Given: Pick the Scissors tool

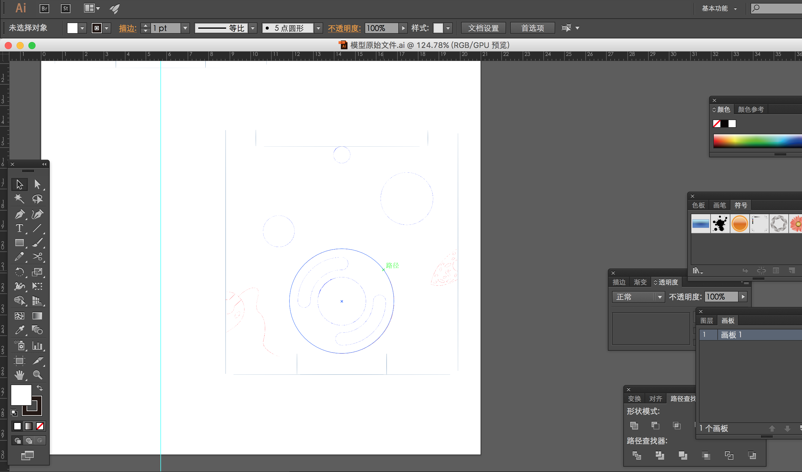Looking at the screenshot, I should point(37,257).
